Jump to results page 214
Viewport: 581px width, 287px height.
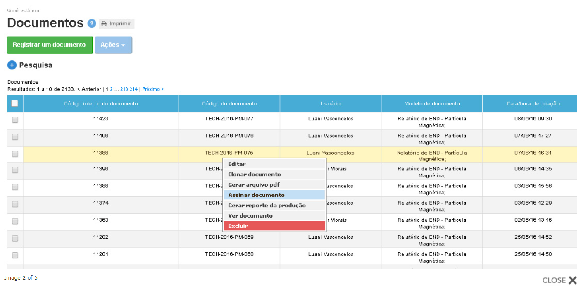(133, 89)
